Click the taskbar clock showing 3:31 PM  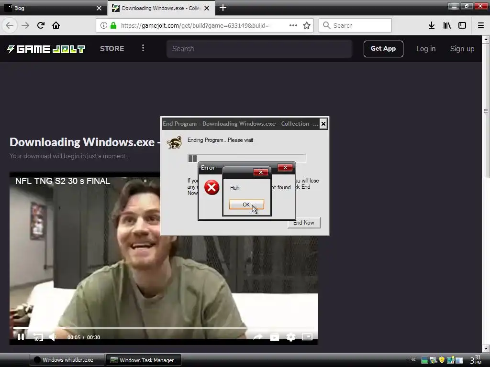(476, 360)
